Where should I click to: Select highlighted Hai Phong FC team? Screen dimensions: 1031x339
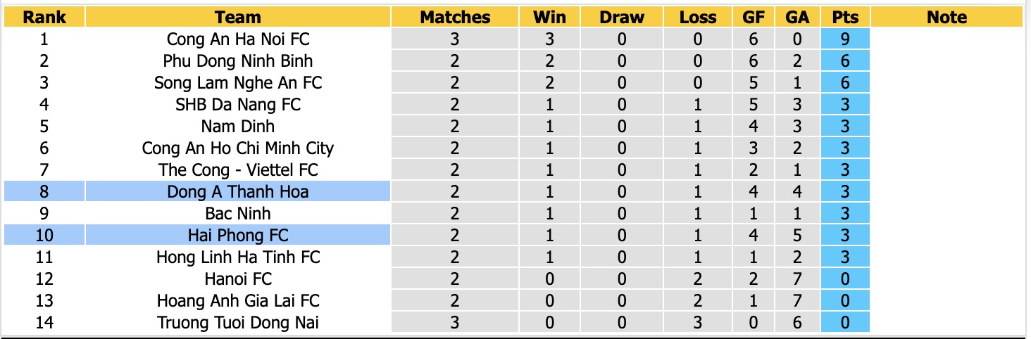(238, 235)
